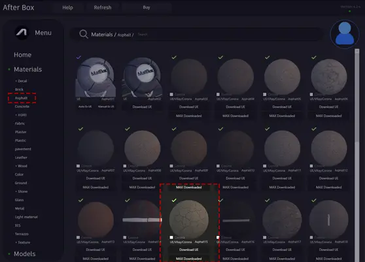This screenshot has width=365, height=262.
Task: Select the Light material category
Action: (x=26, y=217)
